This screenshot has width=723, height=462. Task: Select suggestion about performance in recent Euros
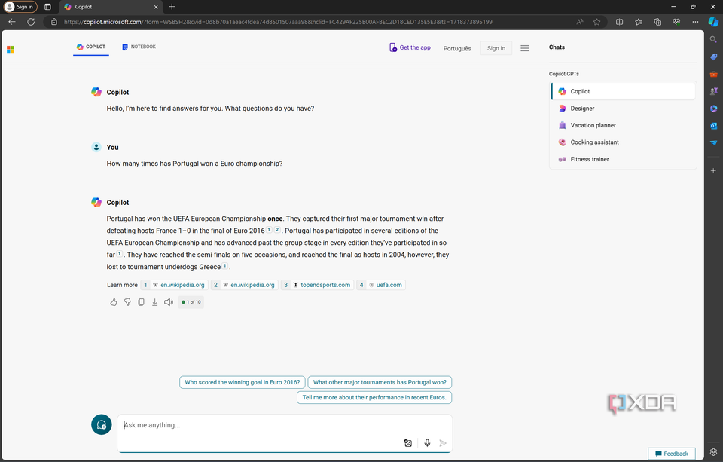tap(374, 397)
